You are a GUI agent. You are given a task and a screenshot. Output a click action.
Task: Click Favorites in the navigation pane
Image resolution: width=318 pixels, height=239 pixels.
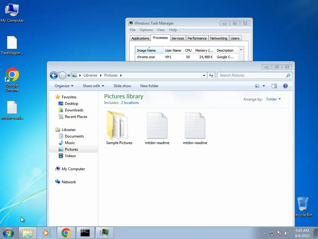(x=69, y=97)
